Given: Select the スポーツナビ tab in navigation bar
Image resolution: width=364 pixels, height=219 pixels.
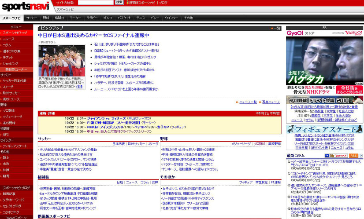Looking at the screenshot, I should pos(11,18).
